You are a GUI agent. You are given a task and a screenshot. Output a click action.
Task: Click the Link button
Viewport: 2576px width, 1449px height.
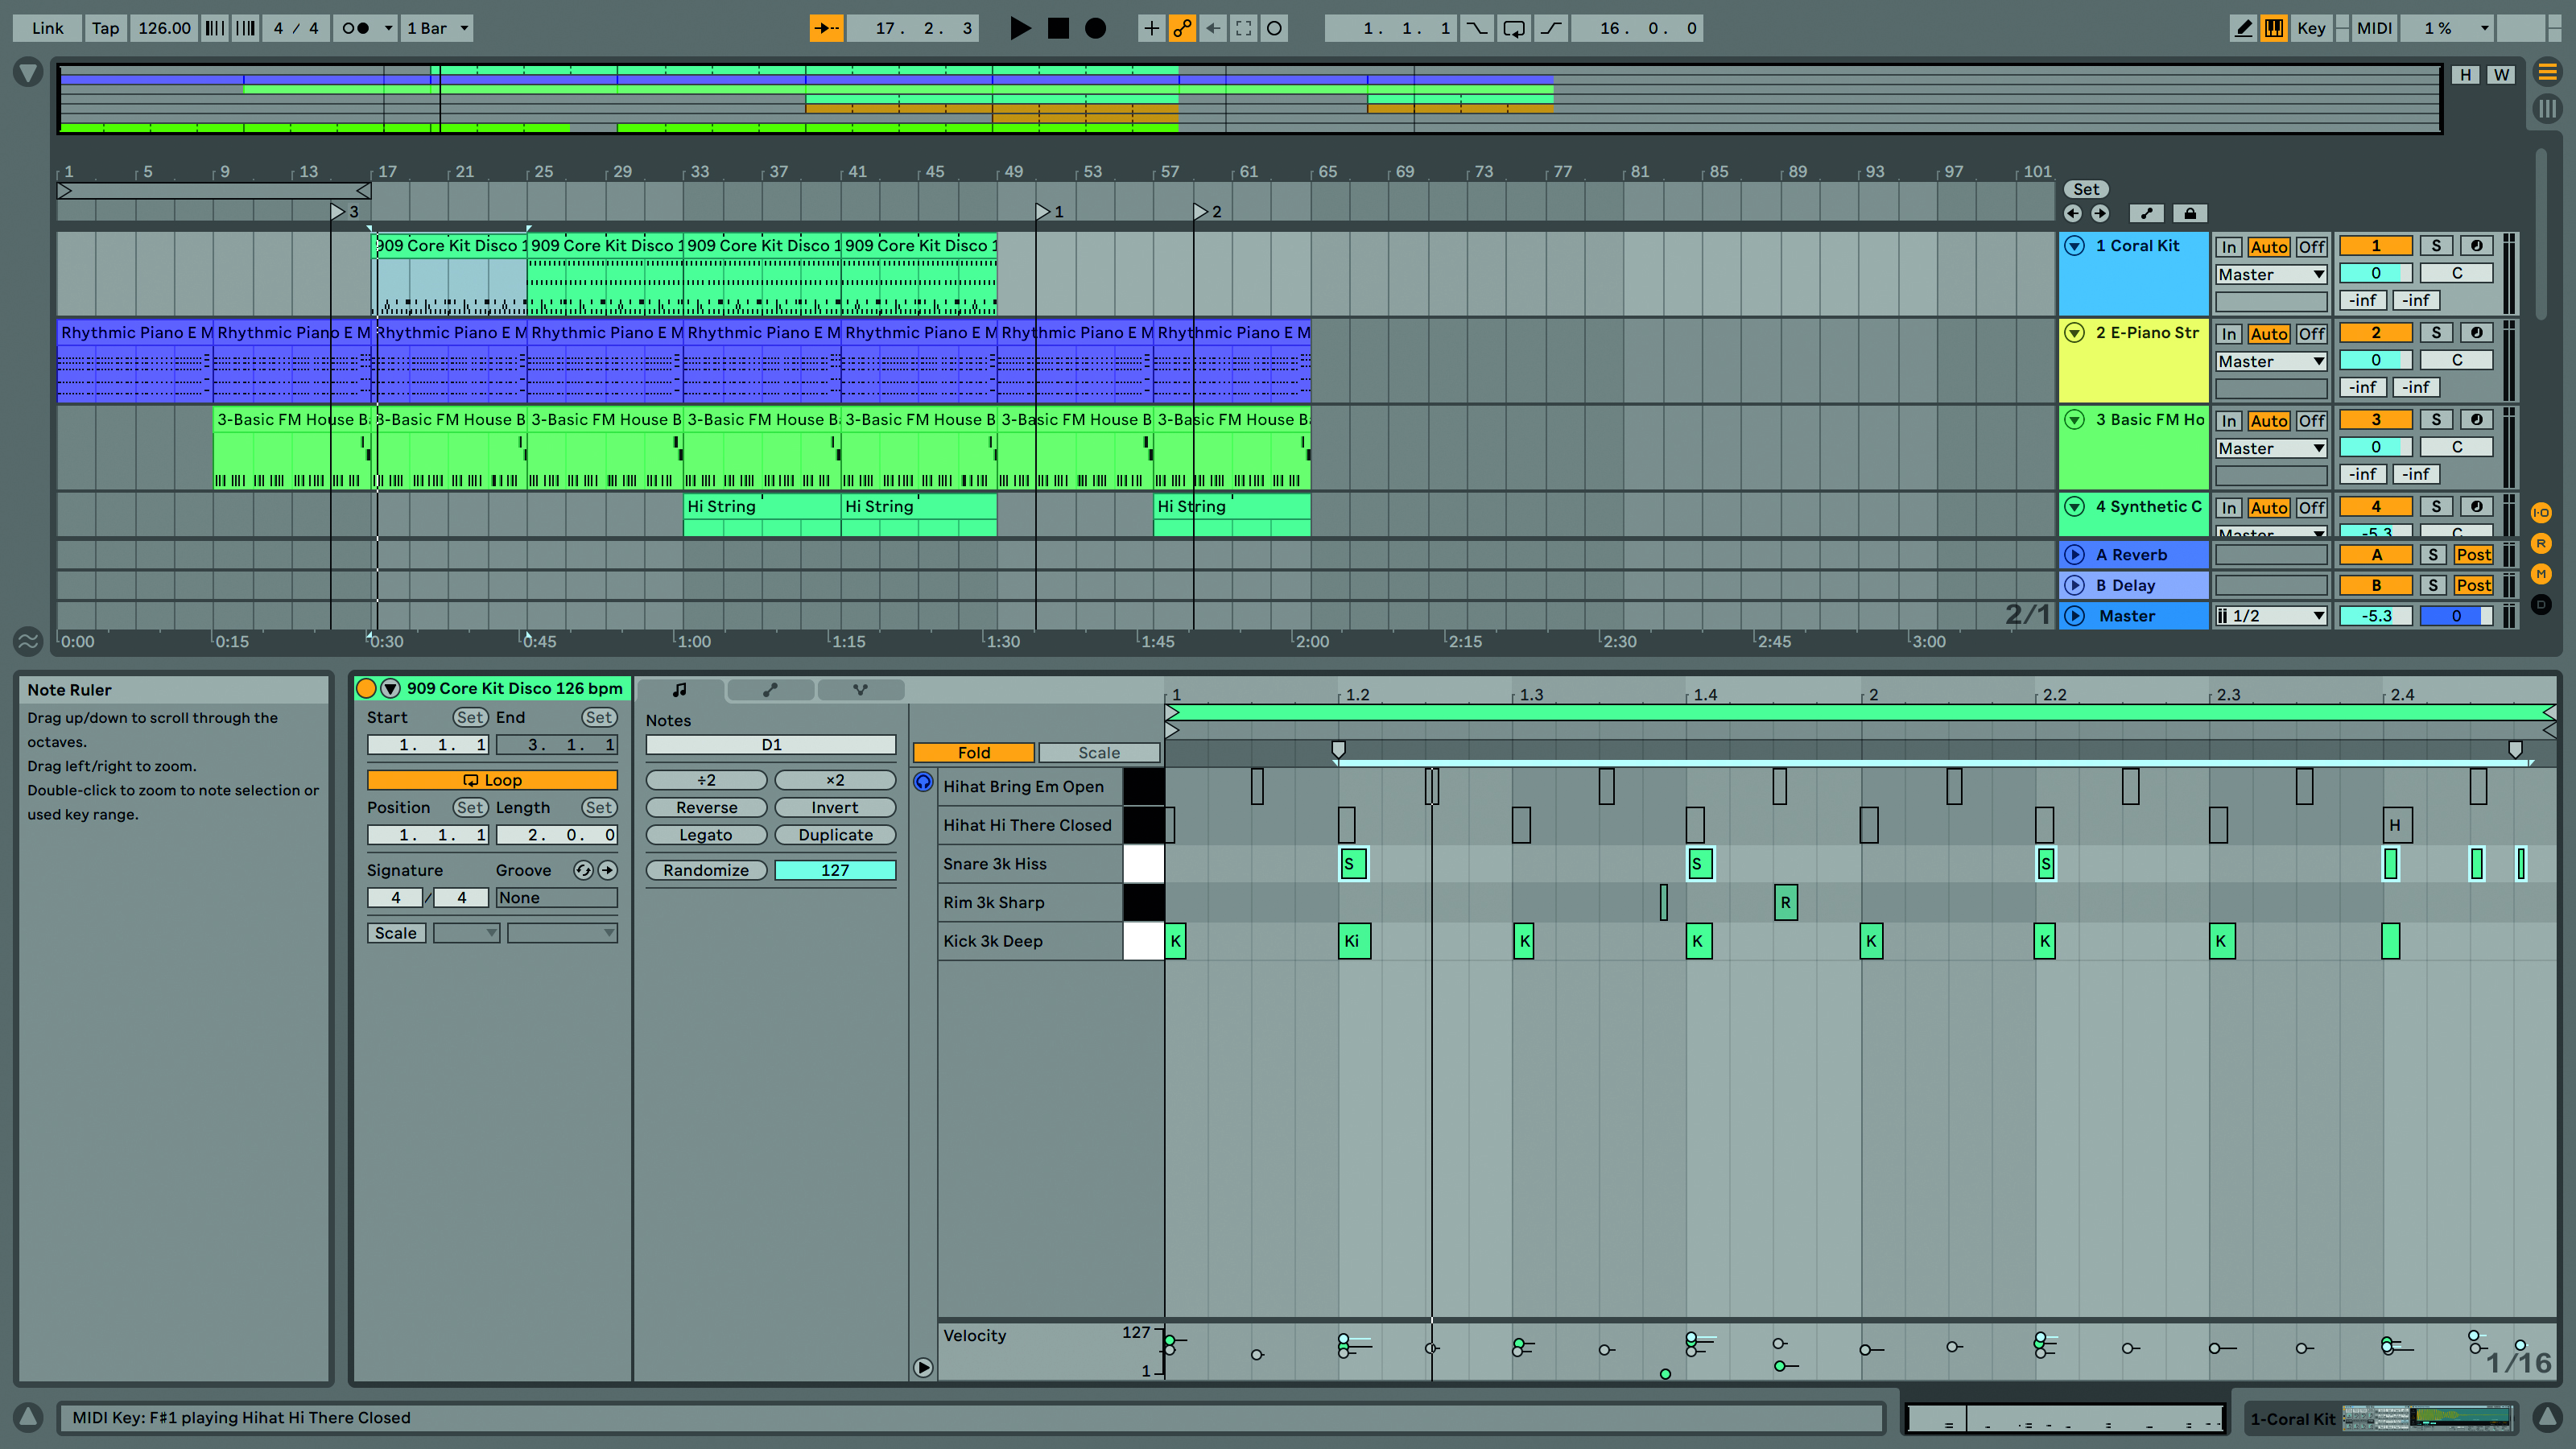(x=47, y=28)
